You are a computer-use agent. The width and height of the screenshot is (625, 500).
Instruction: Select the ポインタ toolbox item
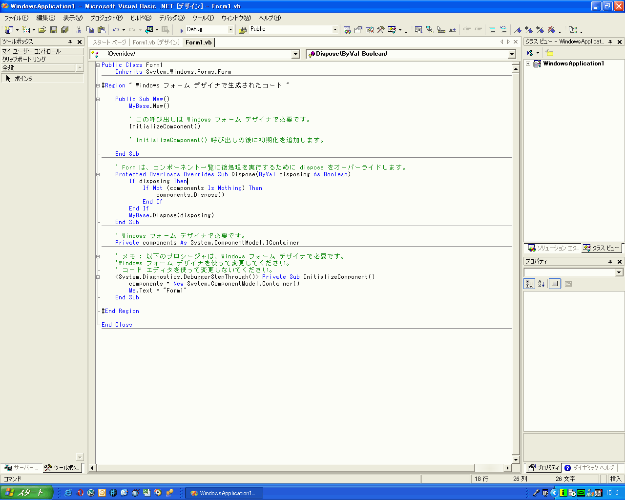(x=42, y=78)
